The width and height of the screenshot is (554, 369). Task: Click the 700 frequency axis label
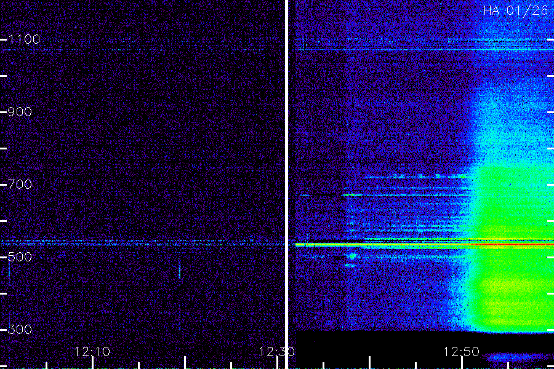tap(20, 184)
